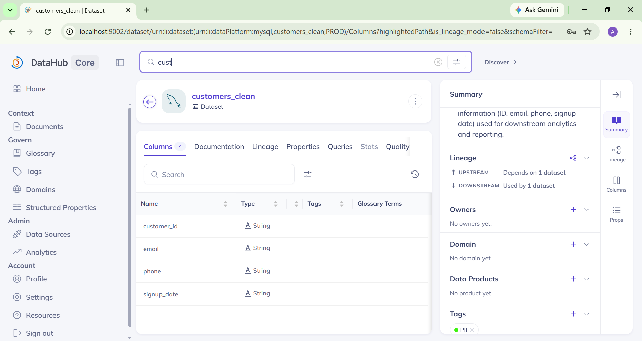Select Props in the right rail
The width and height of the screenshot is (642, 341).
click(x=616, y=215)
